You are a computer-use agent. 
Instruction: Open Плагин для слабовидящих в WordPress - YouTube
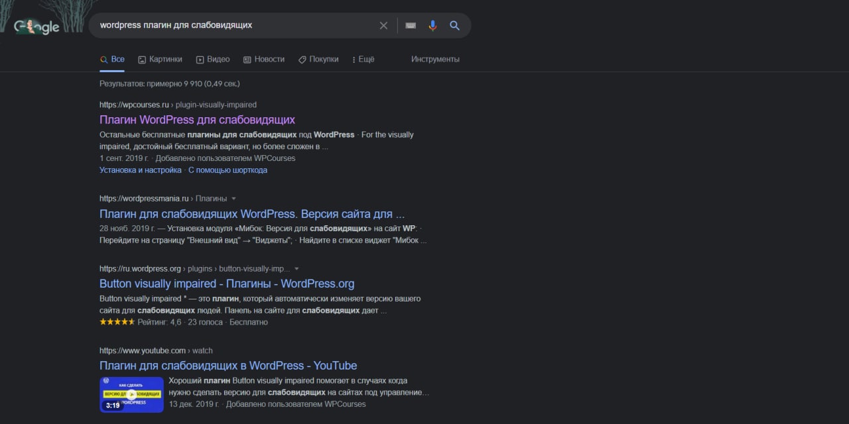[x=228, y=366]
